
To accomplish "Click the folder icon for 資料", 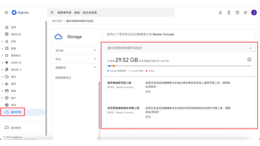I will pos(7,77).
